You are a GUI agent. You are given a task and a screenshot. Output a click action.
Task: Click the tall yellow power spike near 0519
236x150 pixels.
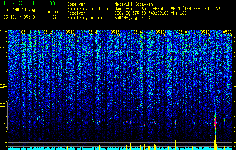[x=216, y=142]
